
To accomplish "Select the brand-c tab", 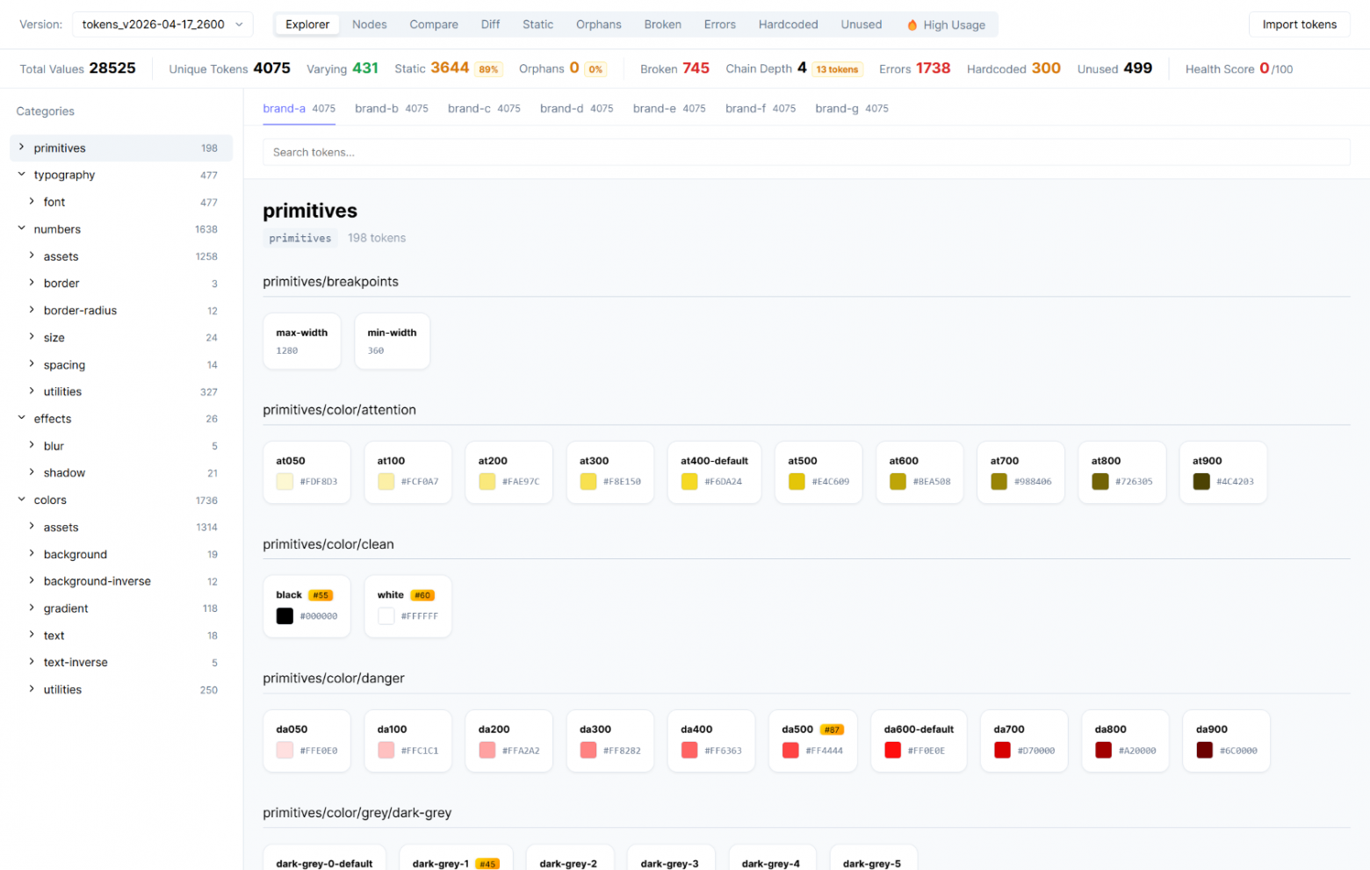I will [483, 109].
